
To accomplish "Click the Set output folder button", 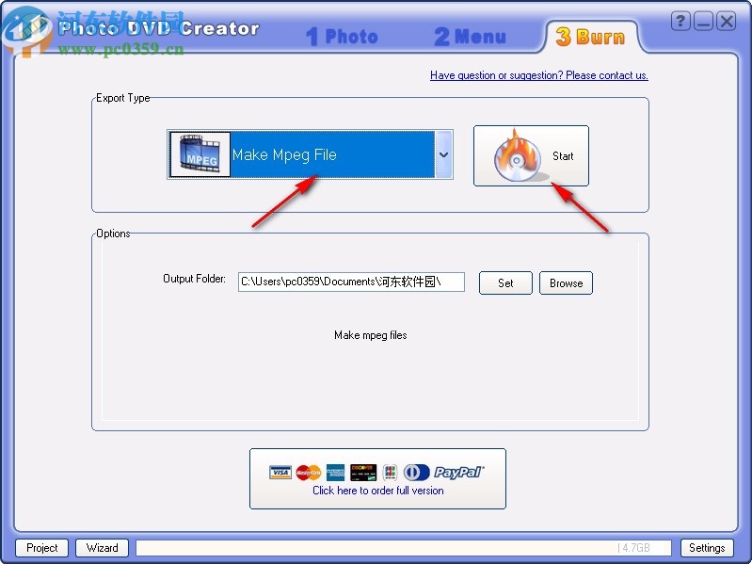I will point(505,283).
